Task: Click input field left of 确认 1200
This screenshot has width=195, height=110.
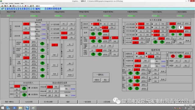Action: coord(33,29)
